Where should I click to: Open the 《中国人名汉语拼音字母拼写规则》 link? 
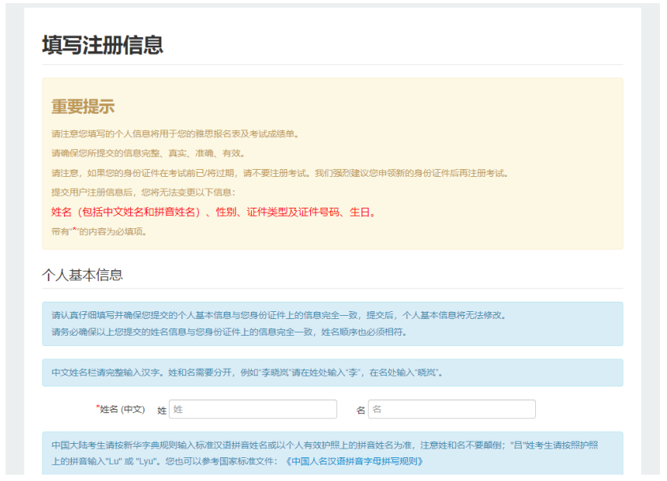coord(354,461)
